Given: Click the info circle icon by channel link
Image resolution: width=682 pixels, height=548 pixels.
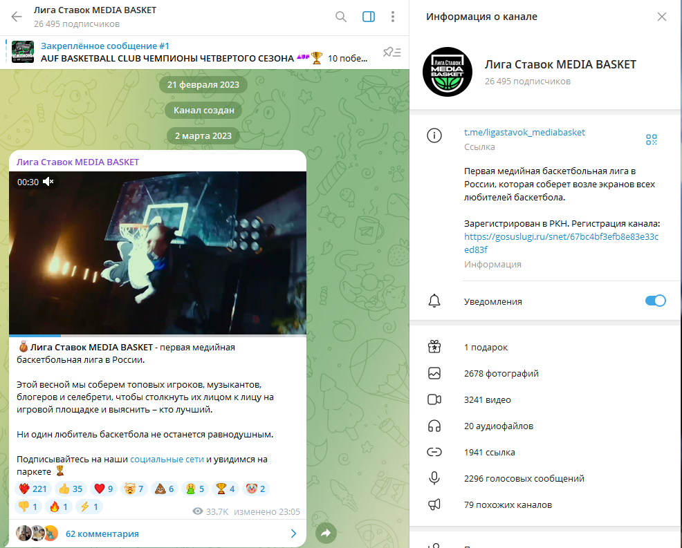Looking at the screenshot, I should (434, 135).
